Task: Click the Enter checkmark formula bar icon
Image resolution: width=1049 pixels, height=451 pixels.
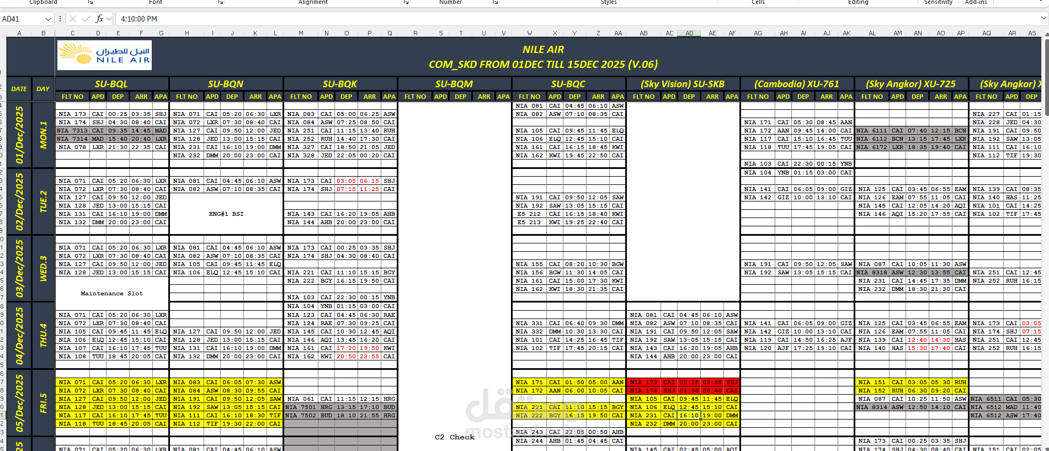Action: pyautogui.click(x=86, y=19)
